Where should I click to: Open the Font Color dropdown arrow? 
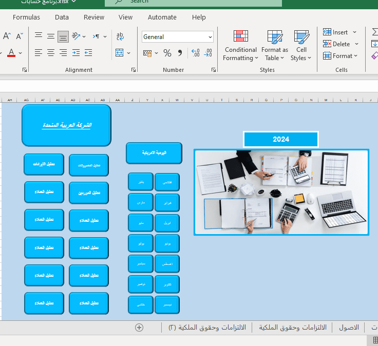pyautogui.click(x=20, y=53)
